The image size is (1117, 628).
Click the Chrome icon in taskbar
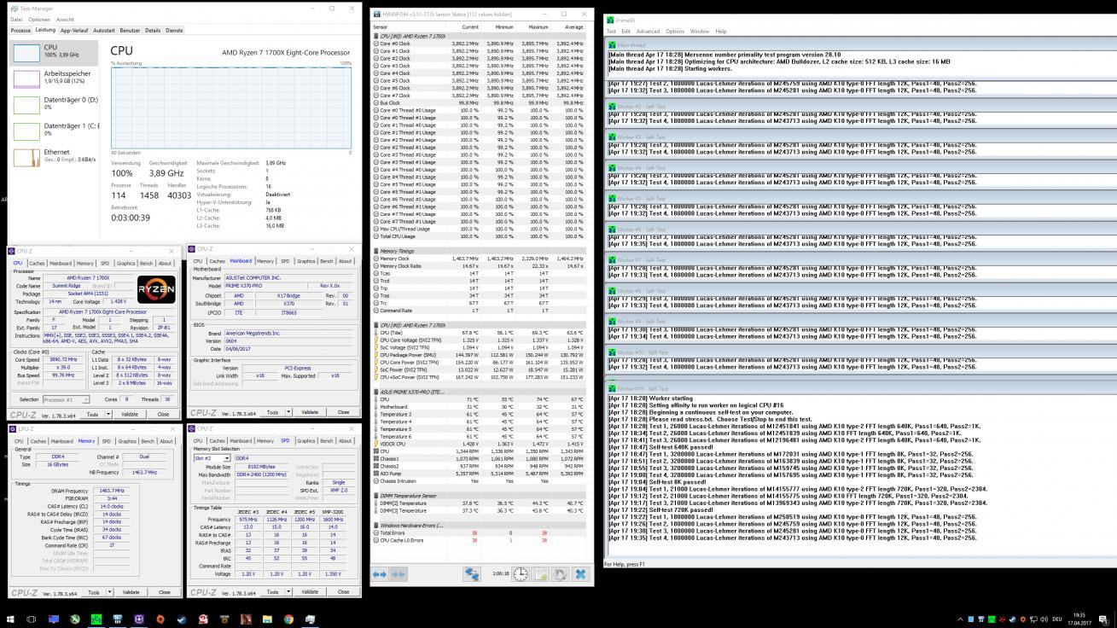pyautogui.click(x=288, y=619)
